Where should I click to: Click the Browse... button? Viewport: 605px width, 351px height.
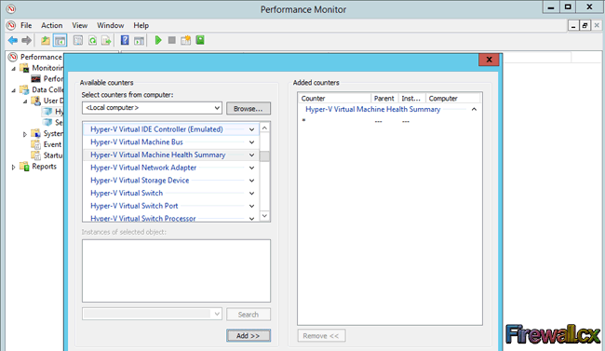tap(249, 109)
